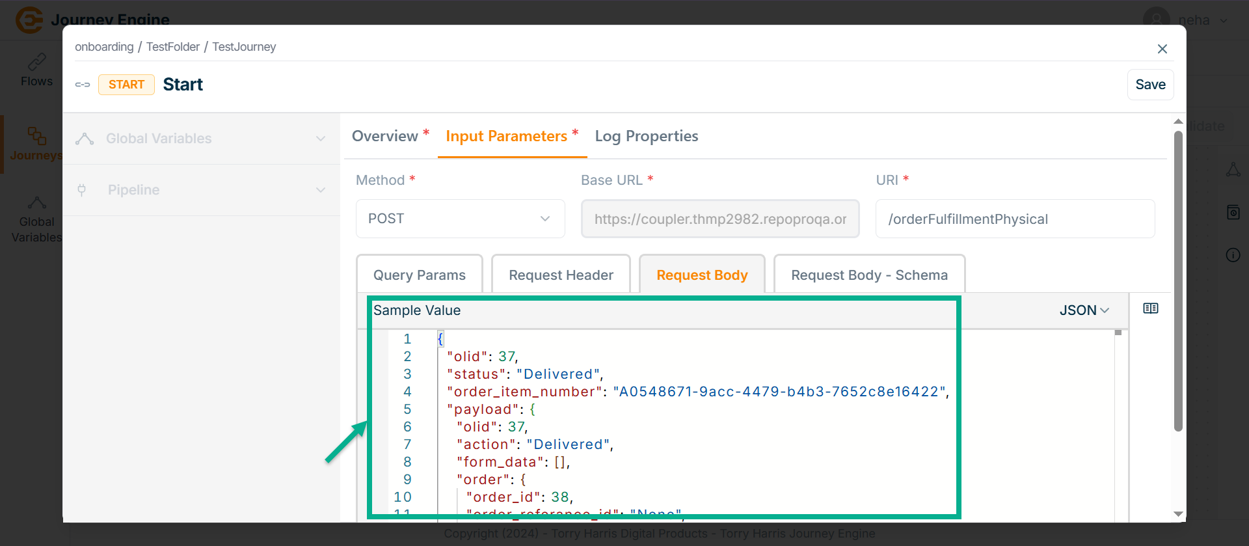Screen dimensions: 1249x546
Task: Click the Global Variables panel icon
Action: pos(85,139)
